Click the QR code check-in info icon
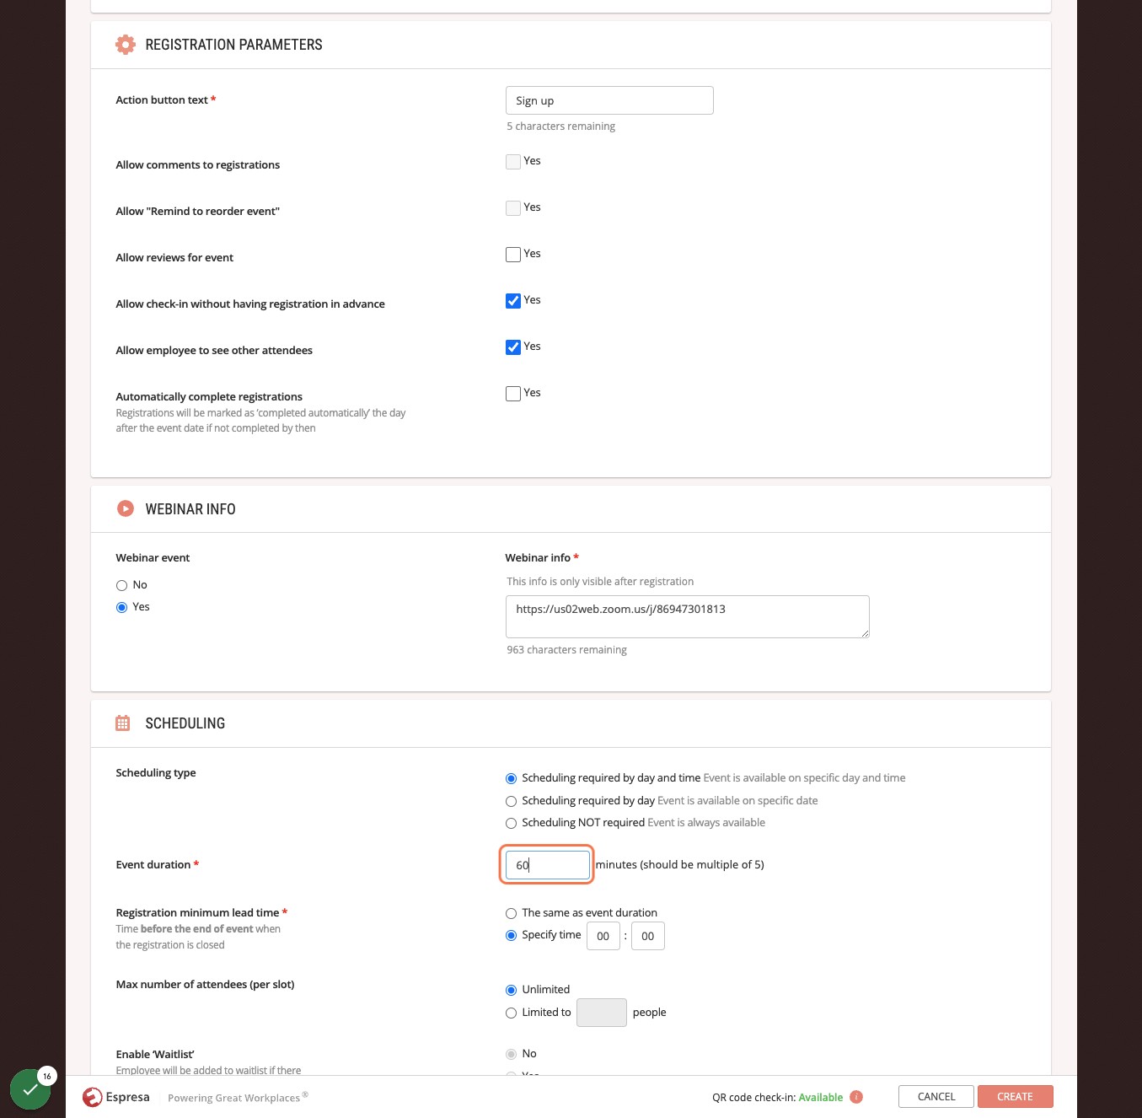The height and width of the screenshot is (1118, 1142). (856, 1097)
